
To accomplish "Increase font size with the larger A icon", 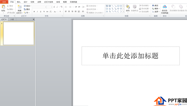I will tap(54, 7).
